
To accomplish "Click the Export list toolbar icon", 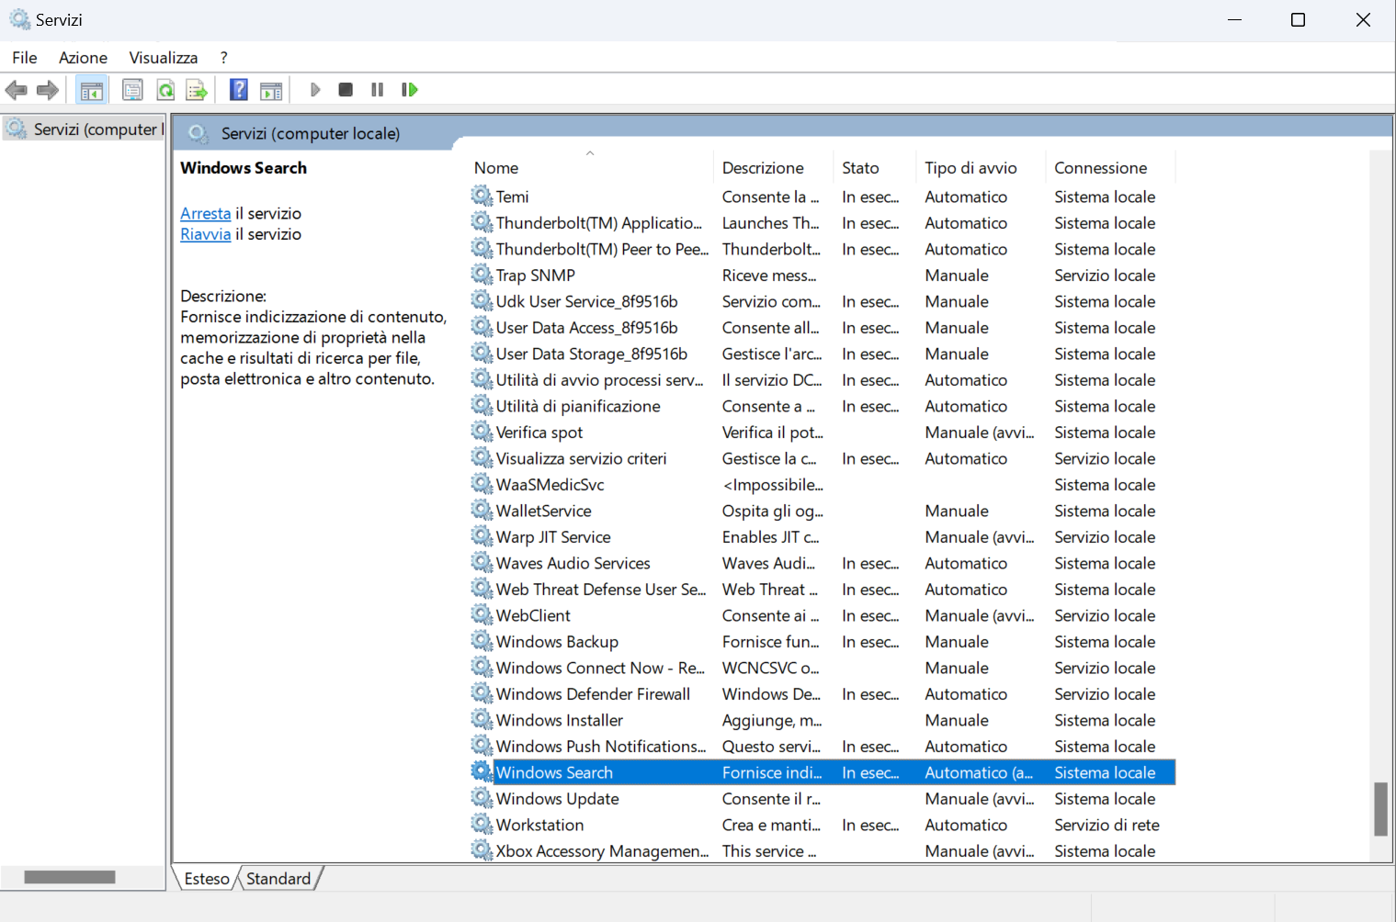I will pos(197,90).
